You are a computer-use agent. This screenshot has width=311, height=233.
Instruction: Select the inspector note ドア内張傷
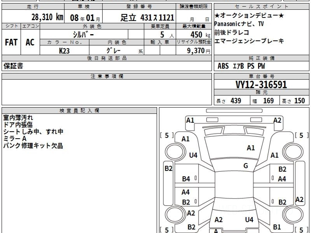point(18,125)
